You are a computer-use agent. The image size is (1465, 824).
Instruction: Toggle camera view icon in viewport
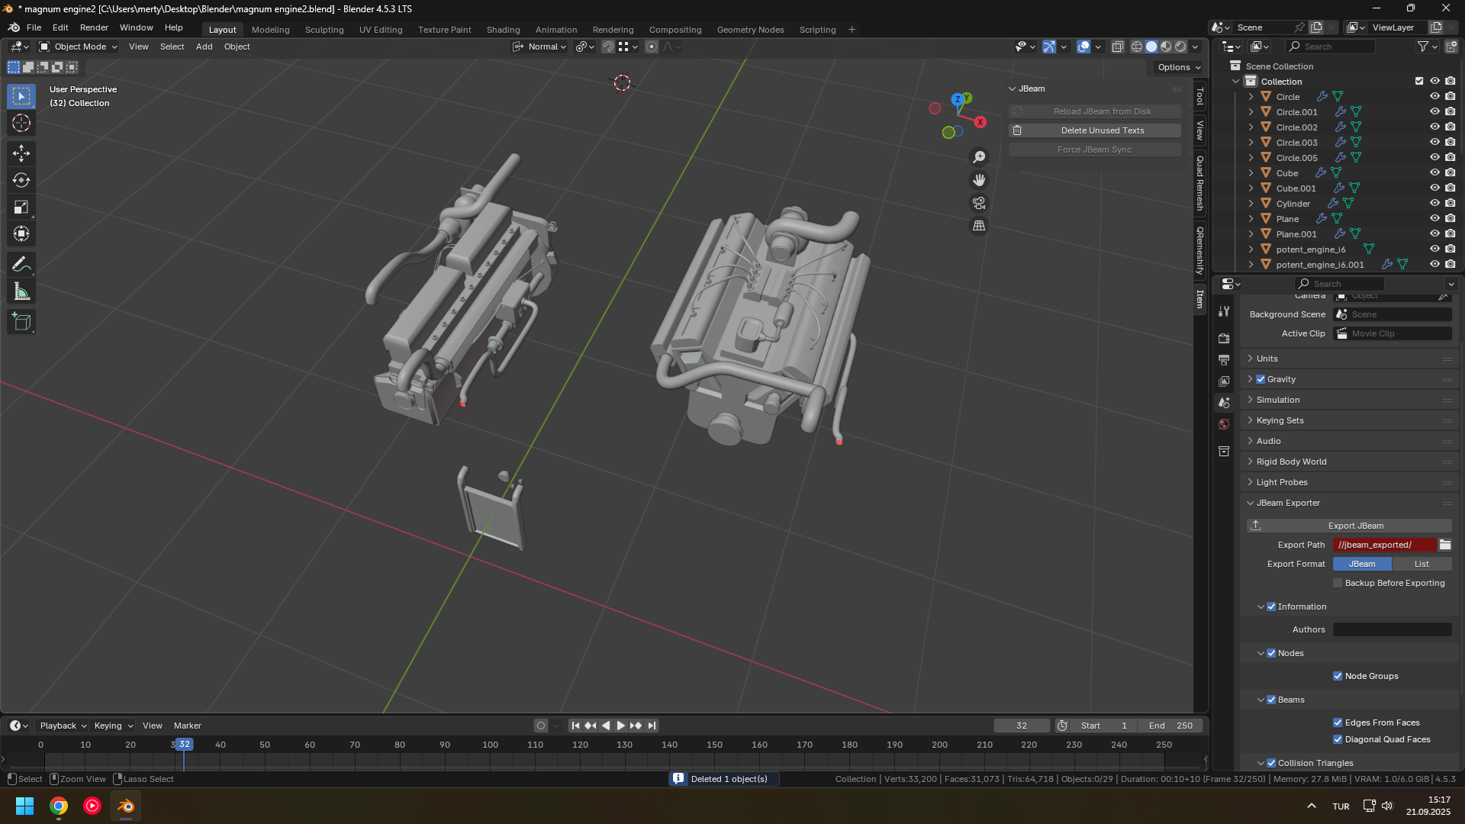(x=979, y=203)
